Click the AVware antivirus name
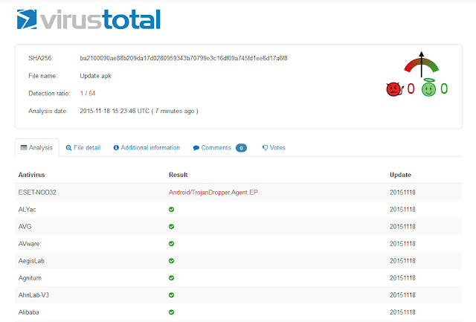Viewport: 476px width, 322px height. 29,244
